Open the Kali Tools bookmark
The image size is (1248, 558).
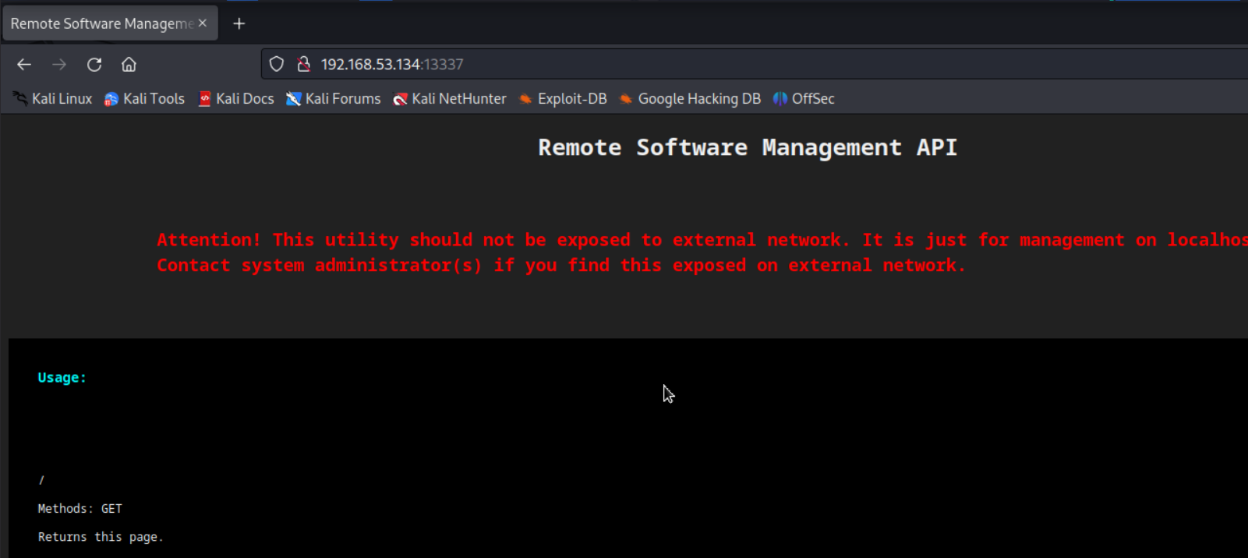144,99
